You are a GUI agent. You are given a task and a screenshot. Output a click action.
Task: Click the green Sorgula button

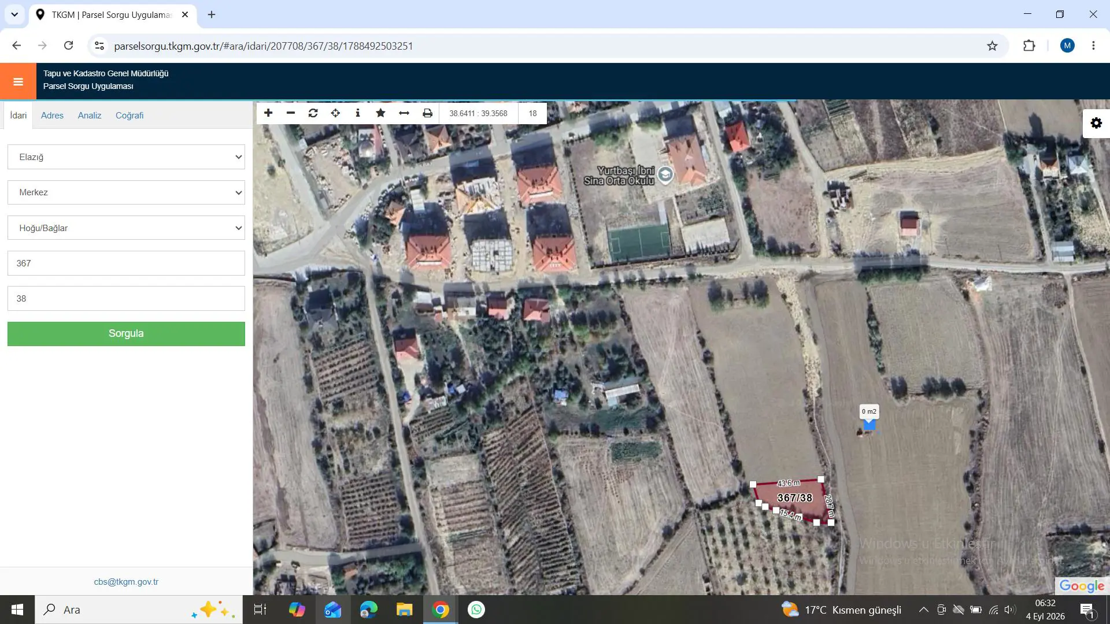coord(126,334)
